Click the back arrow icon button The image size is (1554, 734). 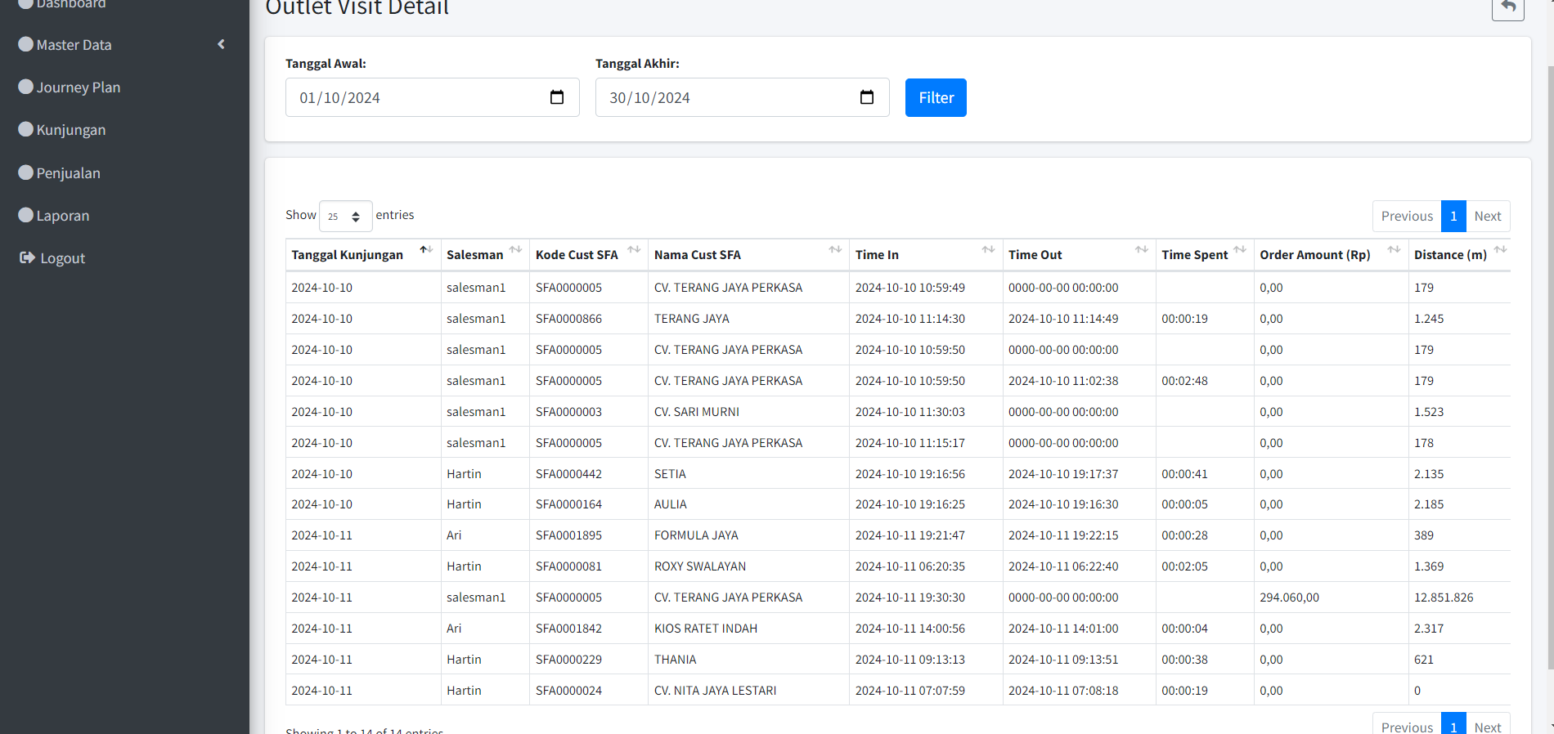click(x=1508, y=7)
